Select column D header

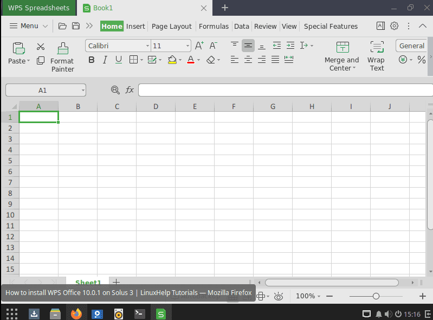pos(156,106)
